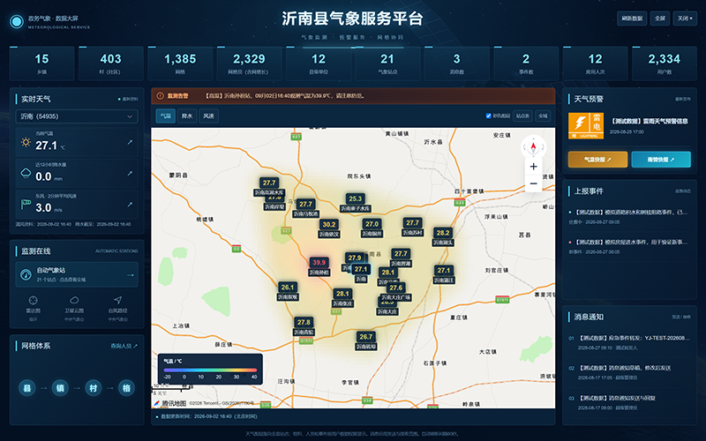The height and width of the screenshot is (441, 706).
Task: Click the orange 气温快报 button
Action: (598, 160)
